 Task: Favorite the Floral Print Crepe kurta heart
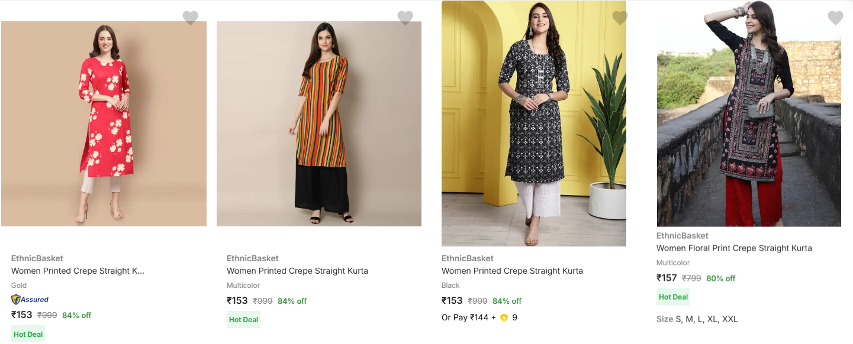tap(835, 18)
